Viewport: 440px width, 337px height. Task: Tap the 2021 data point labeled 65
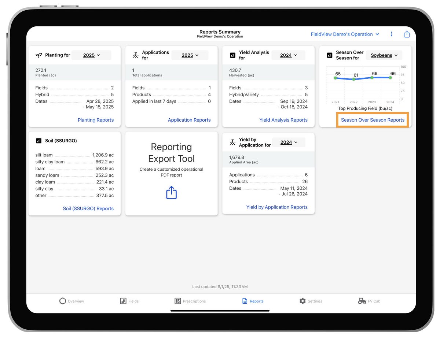pos(335,78)
